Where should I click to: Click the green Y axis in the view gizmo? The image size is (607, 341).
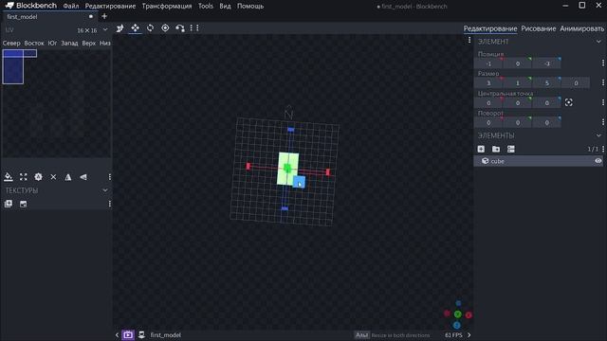coord(457,314)
